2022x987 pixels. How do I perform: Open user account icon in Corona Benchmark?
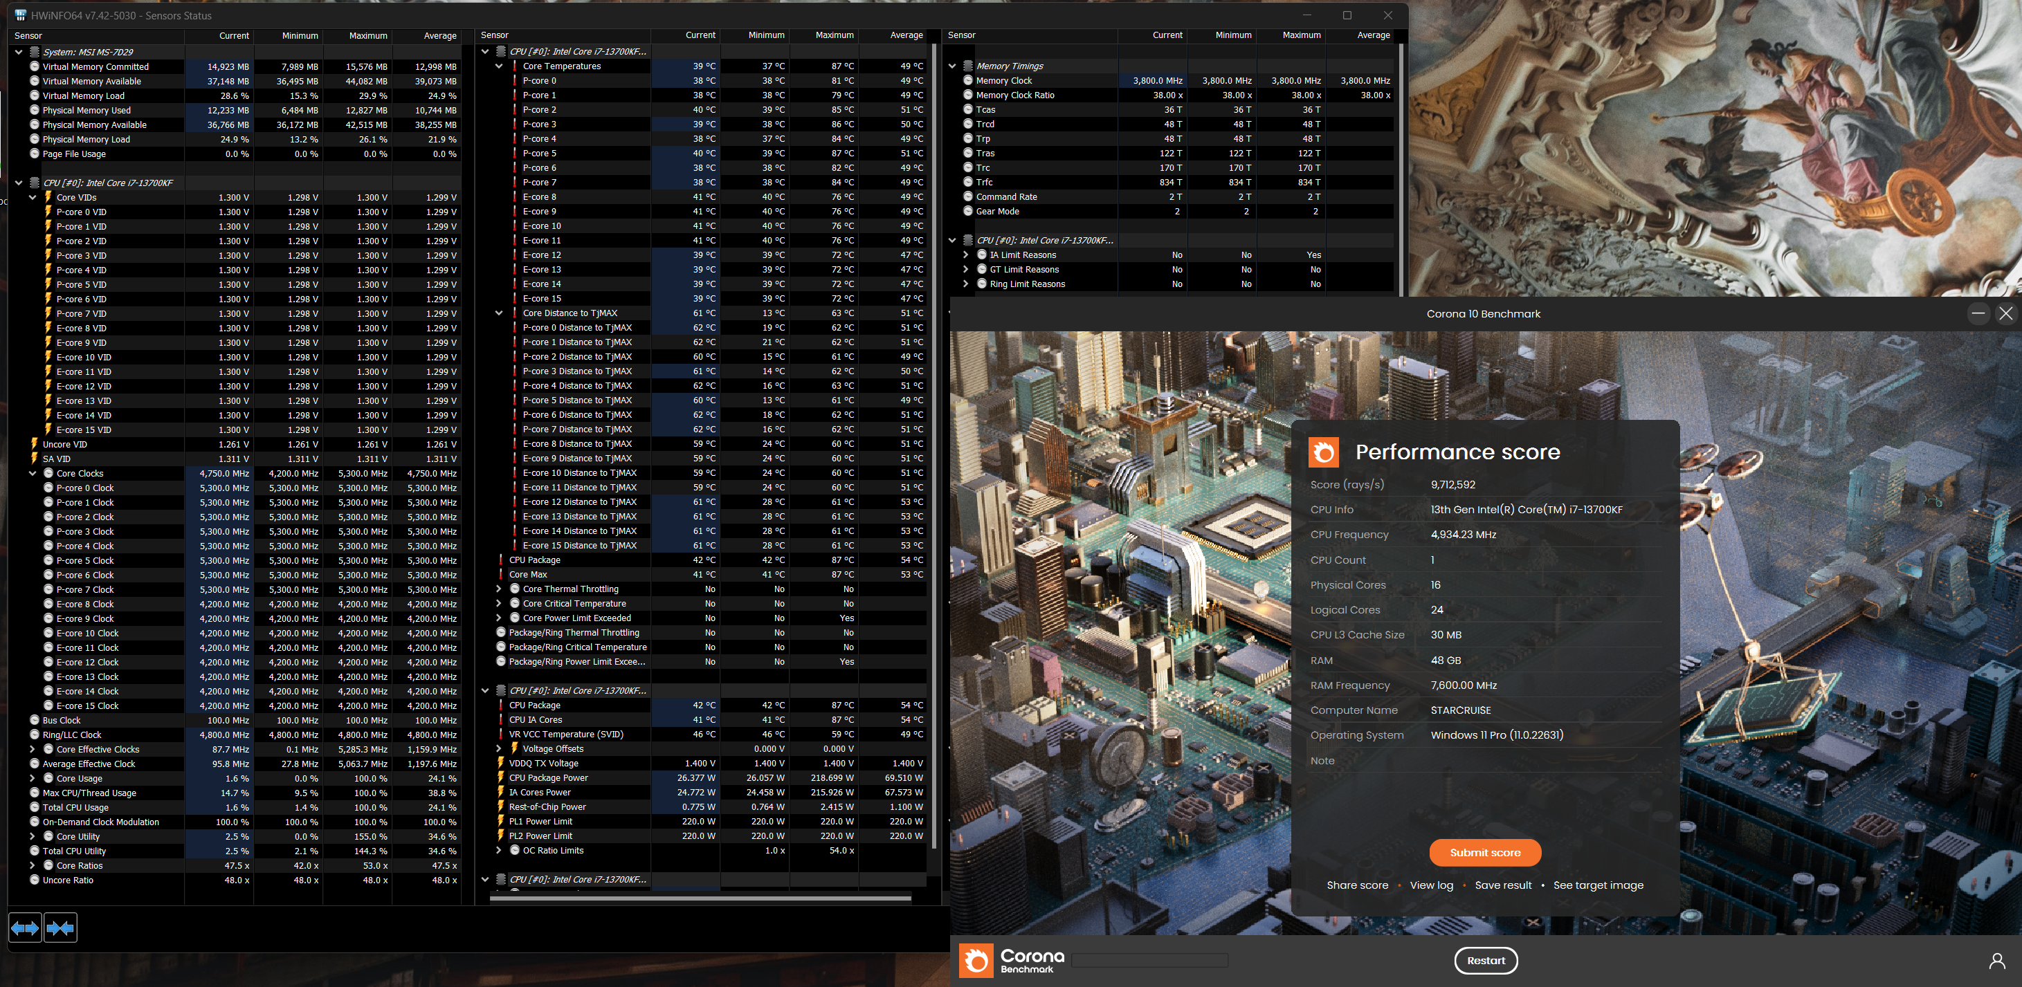[1998, 960]
